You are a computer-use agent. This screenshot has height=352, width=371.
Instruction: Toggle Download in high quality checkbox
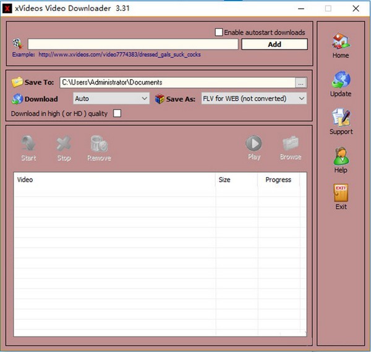117,114
